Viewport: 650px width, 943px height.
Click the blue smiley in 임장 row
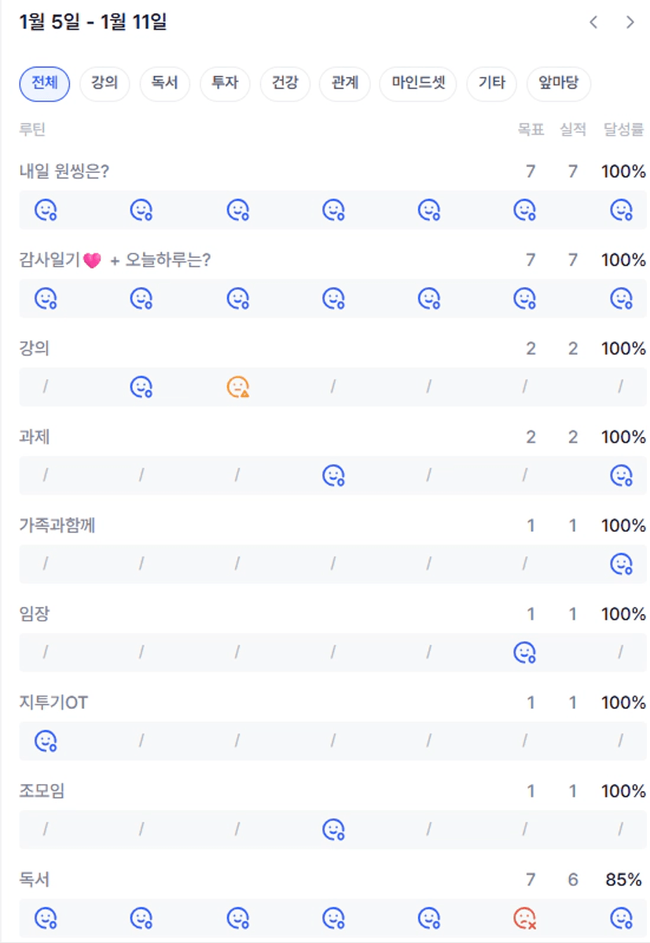pyautogui.click(x=524, y=652)
